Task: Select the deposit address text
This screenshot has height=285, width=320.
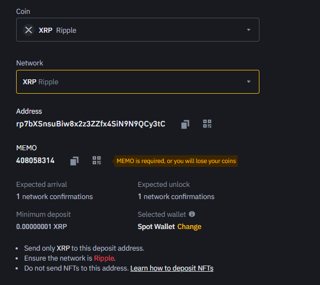Action: [x=91, y=124]
